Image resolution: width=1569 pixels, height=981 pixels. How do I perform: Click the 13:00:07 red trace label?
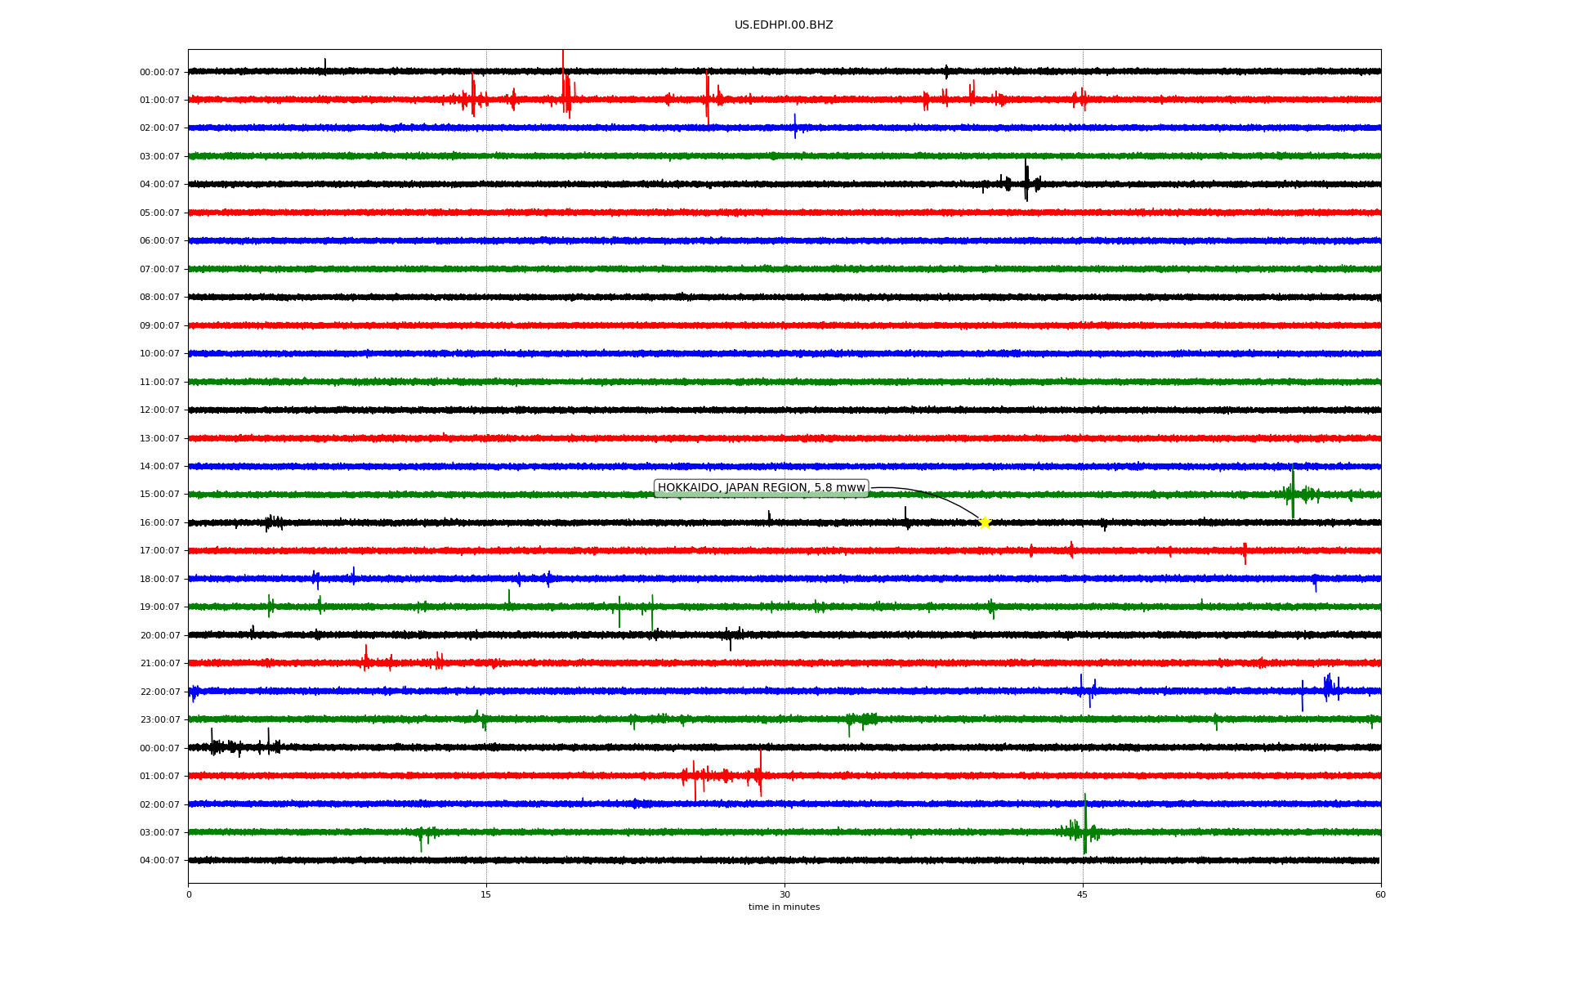click(x=159, y=439)
